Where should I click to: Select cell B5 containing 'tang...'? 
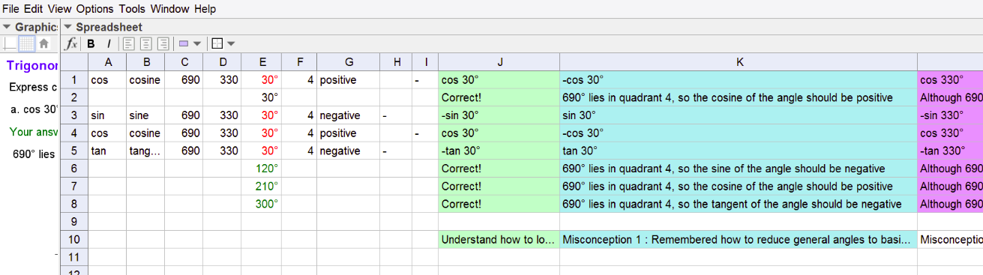point(145,151)
